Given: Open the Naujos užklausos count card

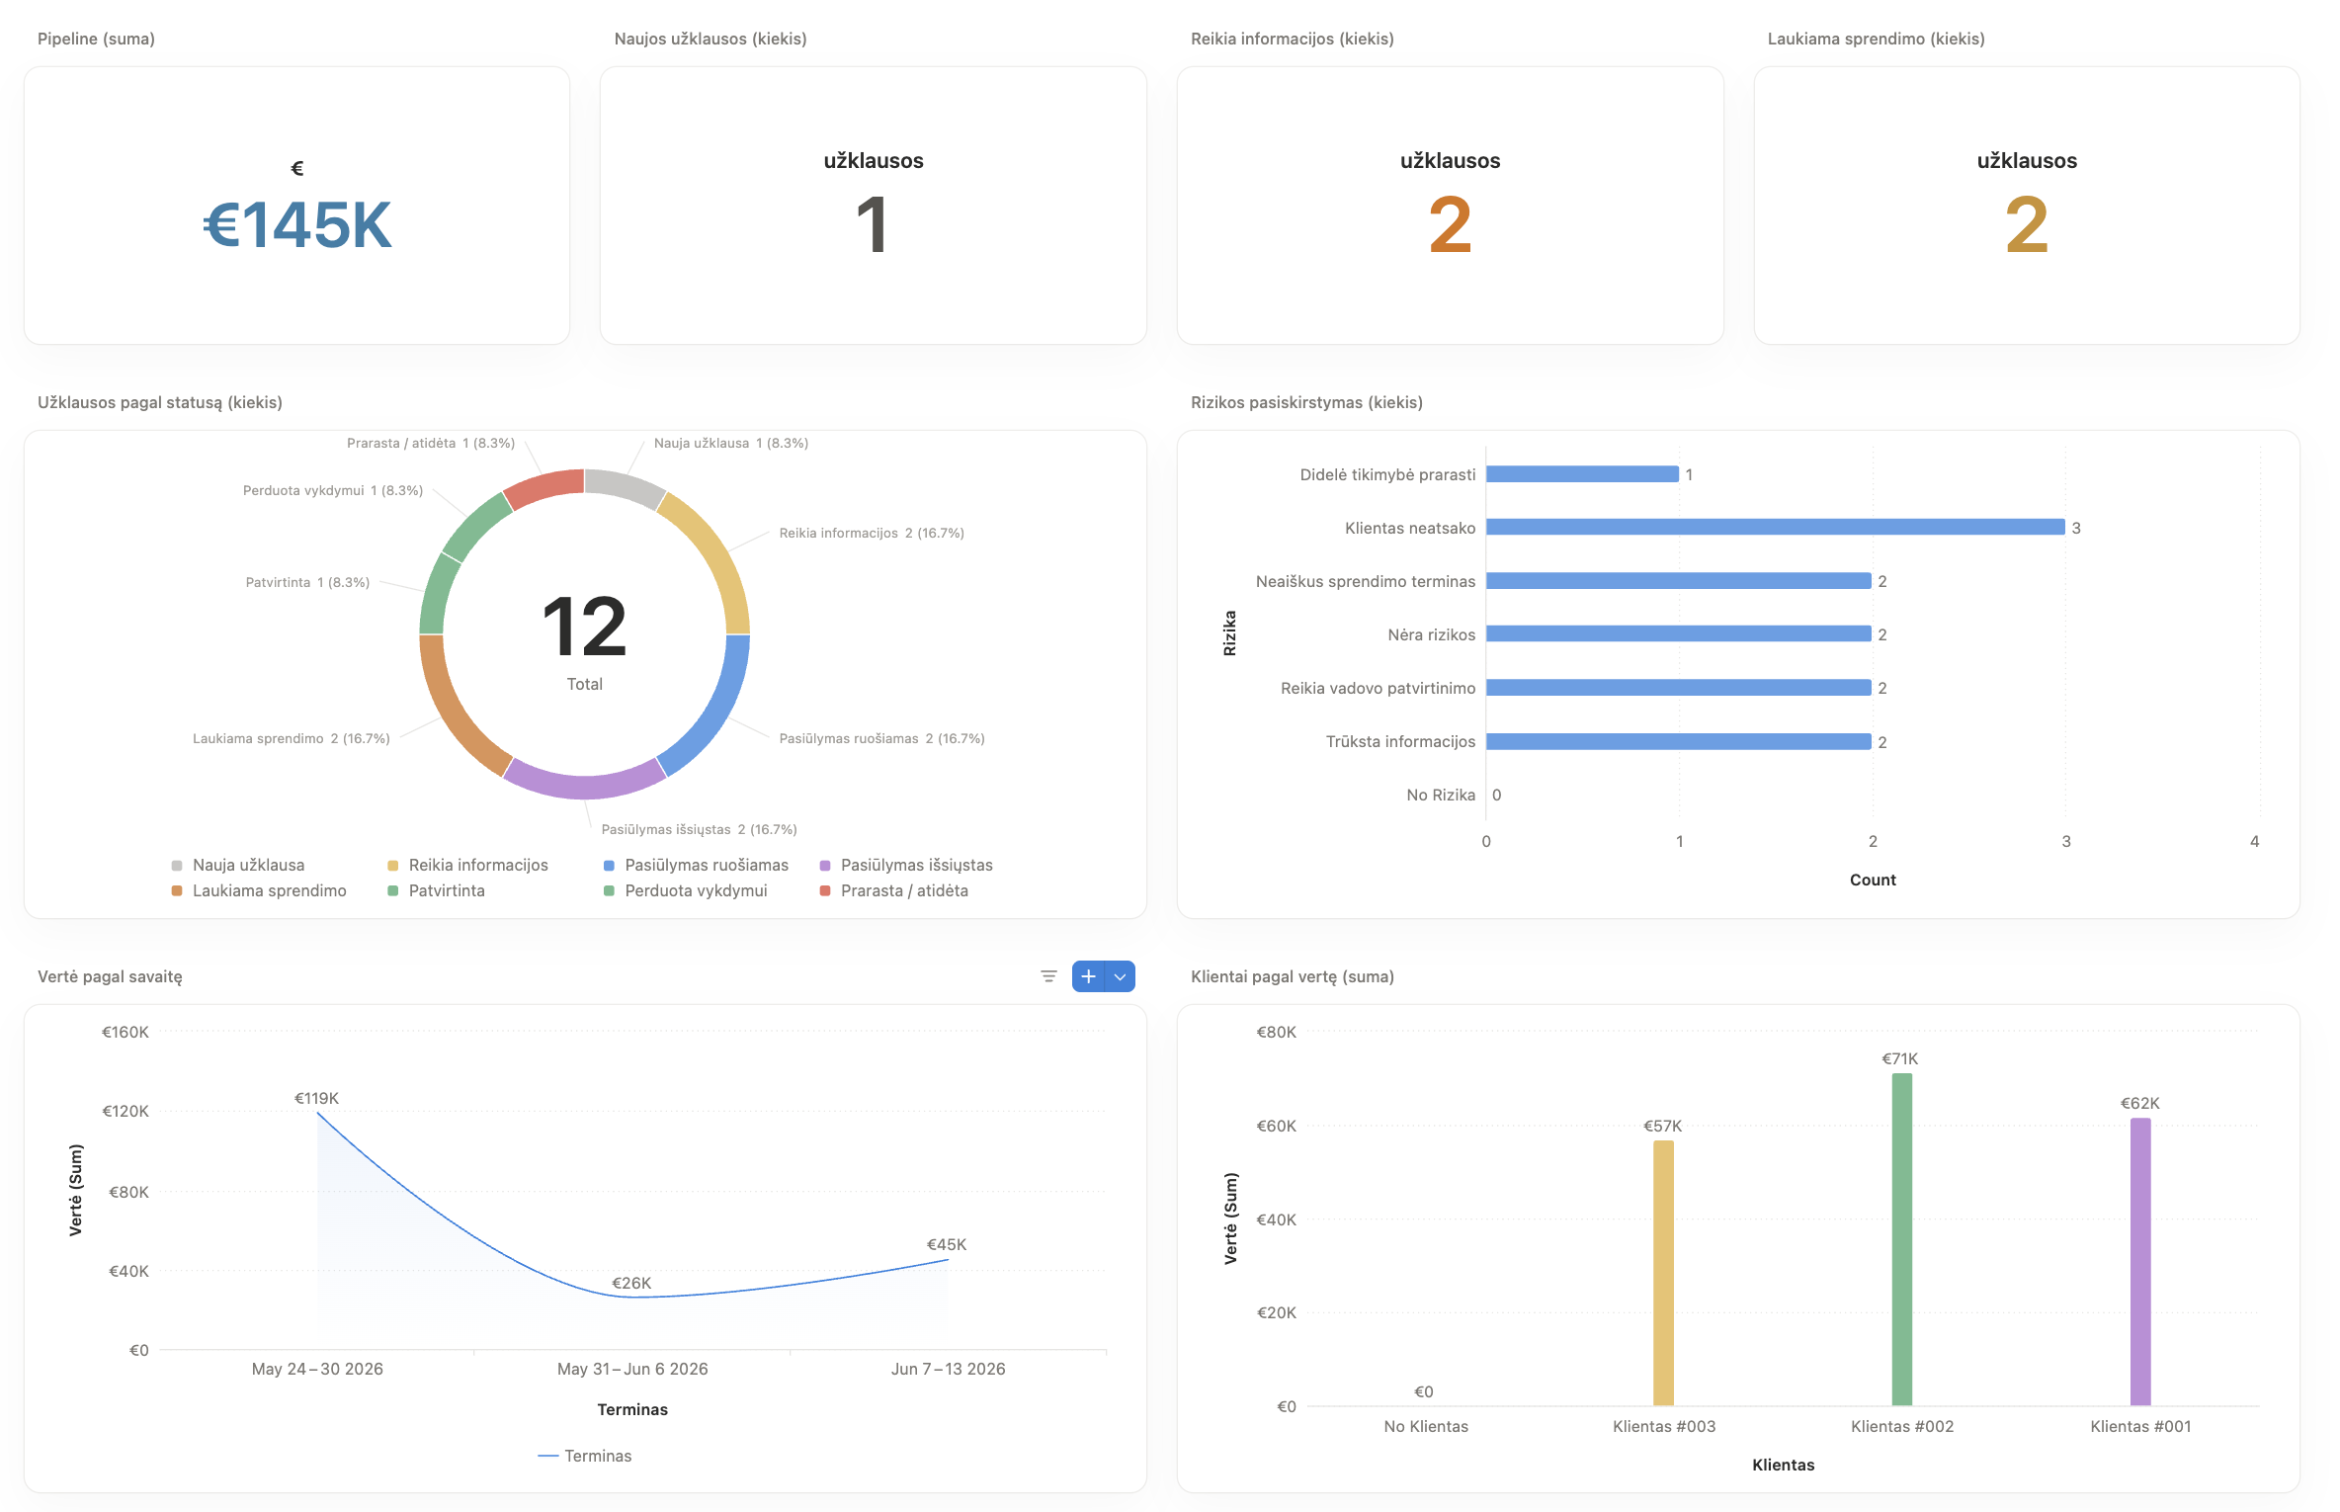Looking at the screenshot, I should [874, 206].
